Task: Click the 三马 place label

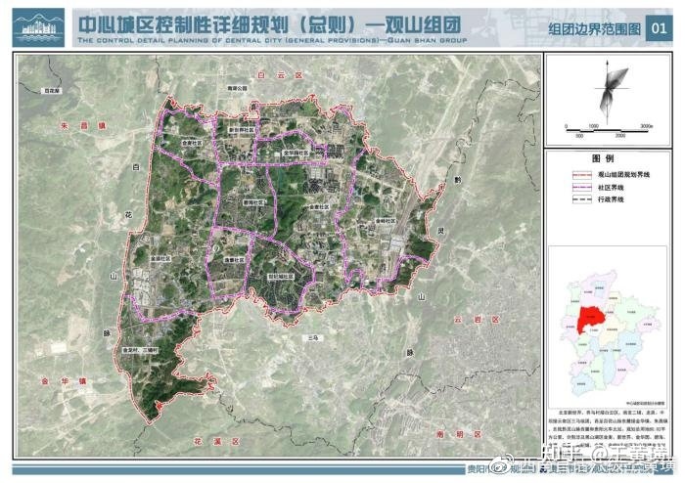Action: click(313, 337)
